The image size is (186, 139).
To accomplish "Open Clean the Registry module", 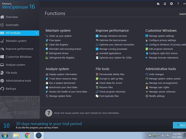I will [59, 45].
